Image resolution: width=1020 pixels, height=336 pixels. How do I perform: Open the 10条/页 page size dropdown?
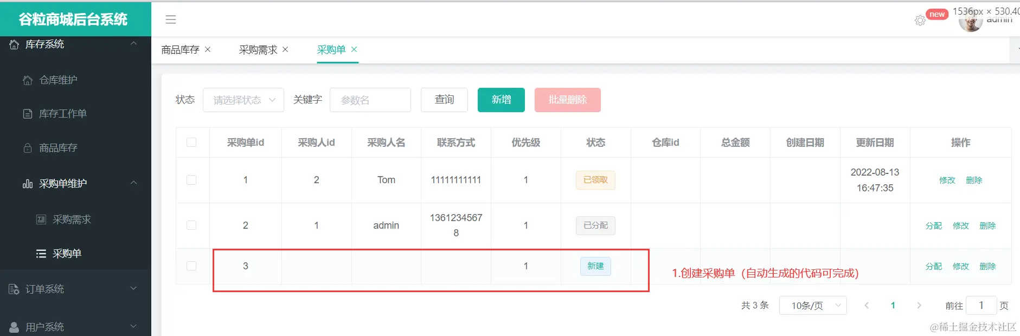(813, 306)
